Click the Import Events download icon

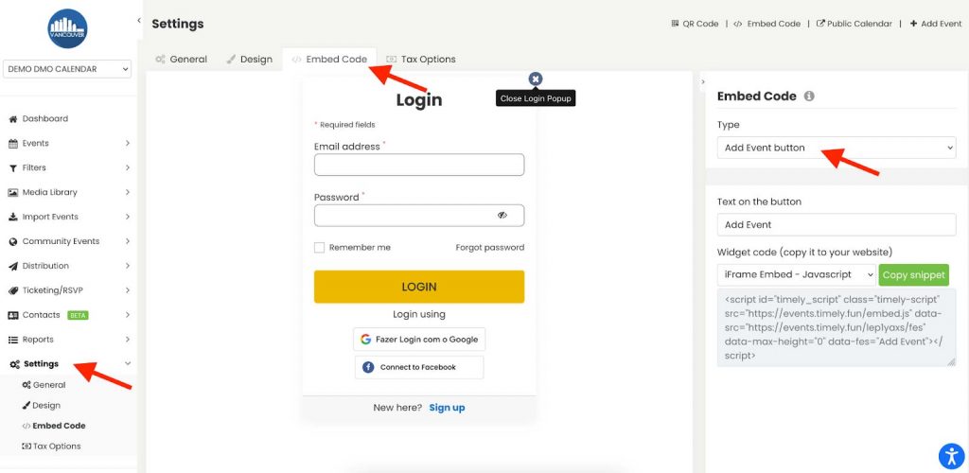(x=13, y=217)
